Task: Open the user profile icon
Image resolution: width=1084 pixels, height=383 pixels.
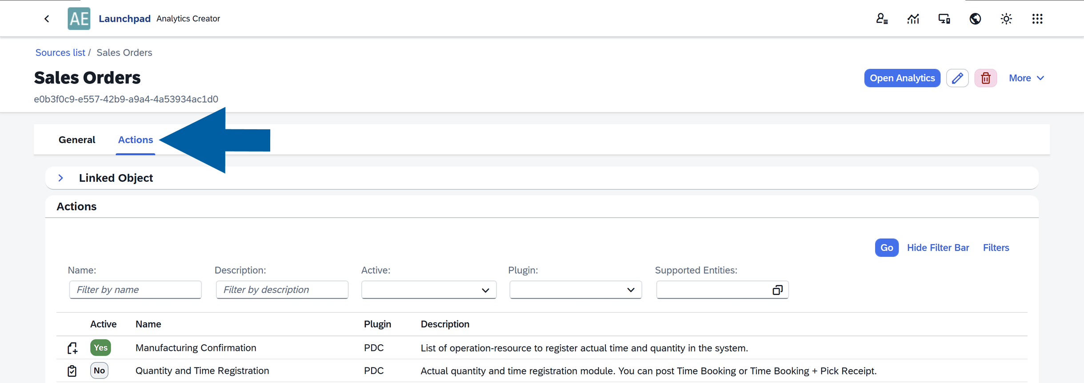Action: point(882,19)
